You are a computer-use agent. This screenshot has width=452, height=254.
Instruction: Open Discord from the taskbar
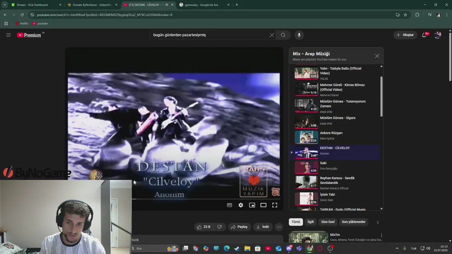[289, 248]
